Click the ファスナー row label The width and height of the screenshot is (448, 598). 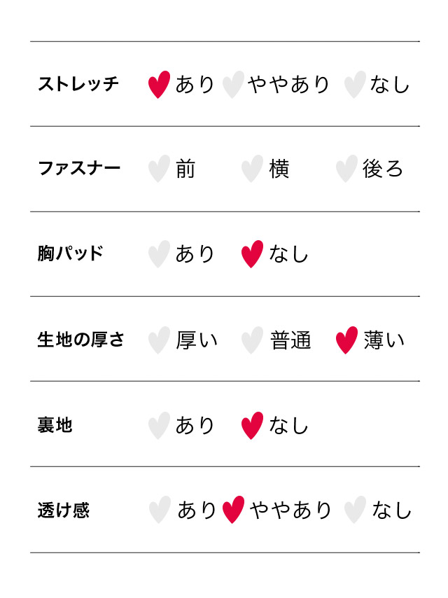[78, 169]
